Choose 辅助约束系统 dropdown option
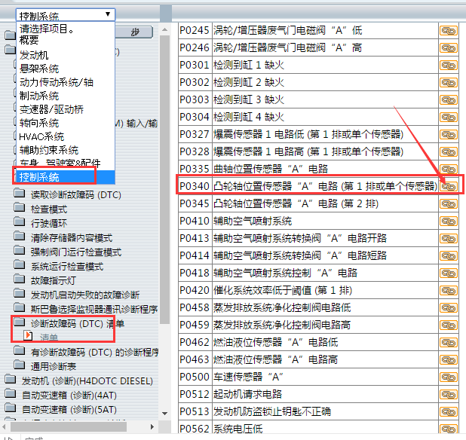This screenshot has height=440, width=466. (x=49, y=150)
